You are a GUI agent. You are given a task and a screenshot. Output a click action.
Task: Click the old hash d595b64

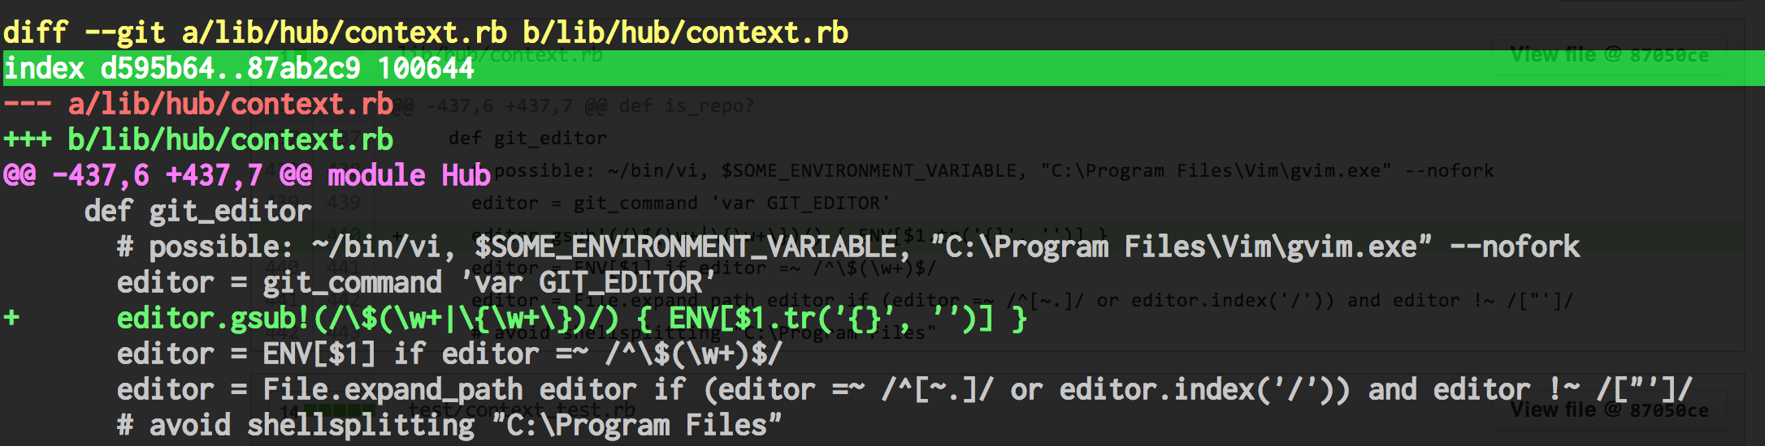point(157,68)
